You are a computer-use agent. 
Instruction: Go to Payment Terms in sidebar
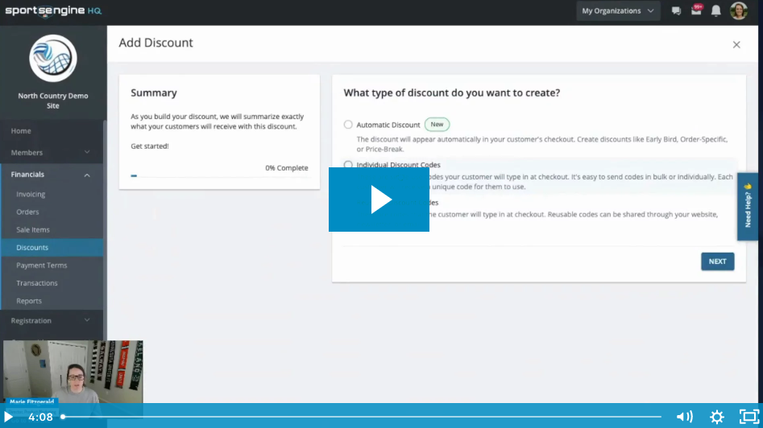click(42, 265)
